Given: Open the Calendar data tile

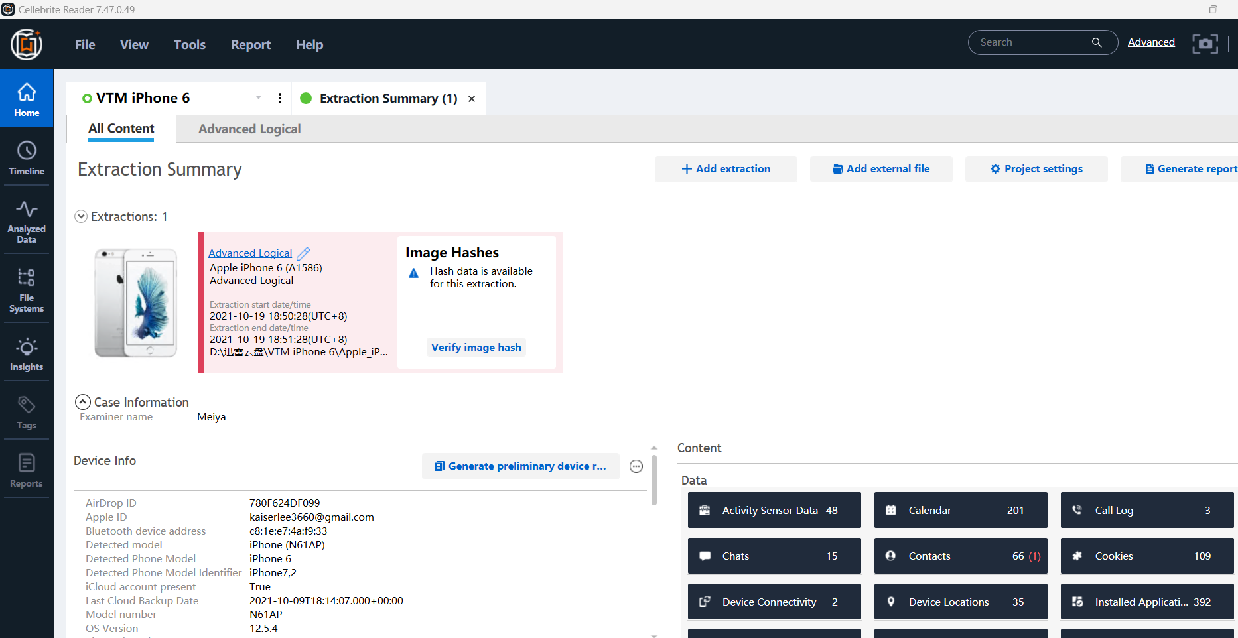Looking at the screenshot, I should tap(961, 510).
